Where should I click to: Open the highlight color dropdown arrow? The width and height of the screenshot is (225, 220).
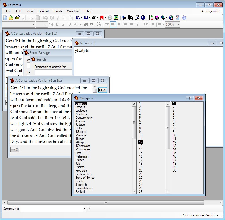pyautogui.click(x=80, y=24)
